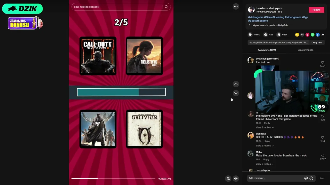The width and height of the screenshot is (330, 185).
Task: Go to the previous video arrow
Action: point(236,84)
